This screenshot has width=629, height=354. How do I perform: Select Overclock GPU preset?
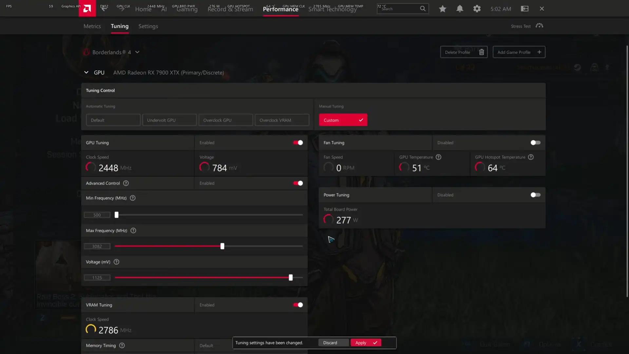point(226,120)
